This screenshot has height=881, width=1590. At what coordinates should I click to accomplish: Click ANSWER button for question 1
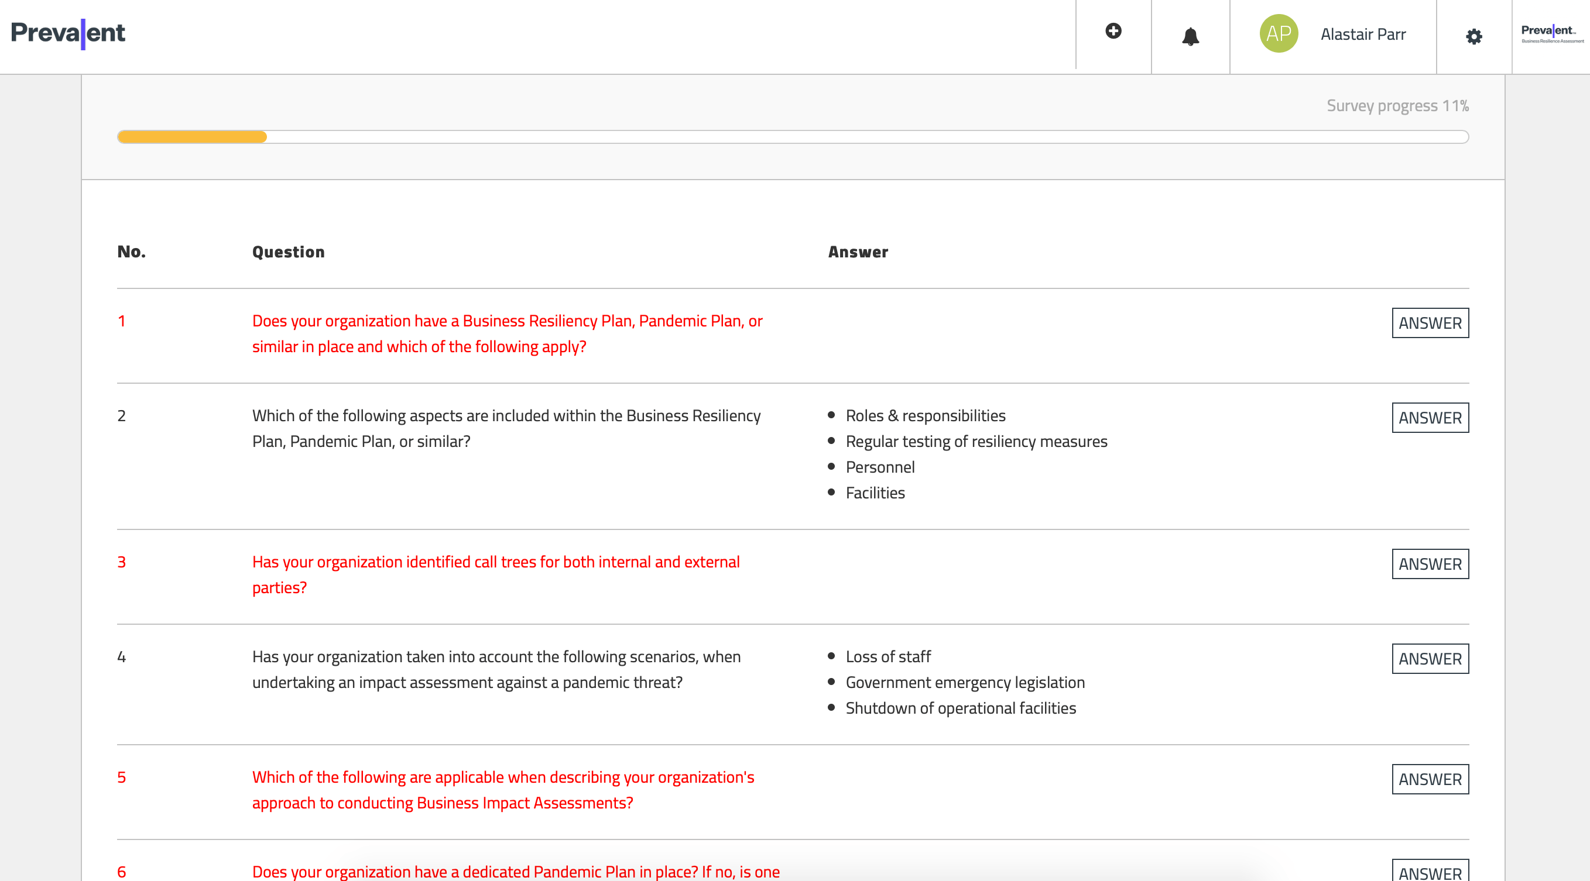pos(1430,323)
